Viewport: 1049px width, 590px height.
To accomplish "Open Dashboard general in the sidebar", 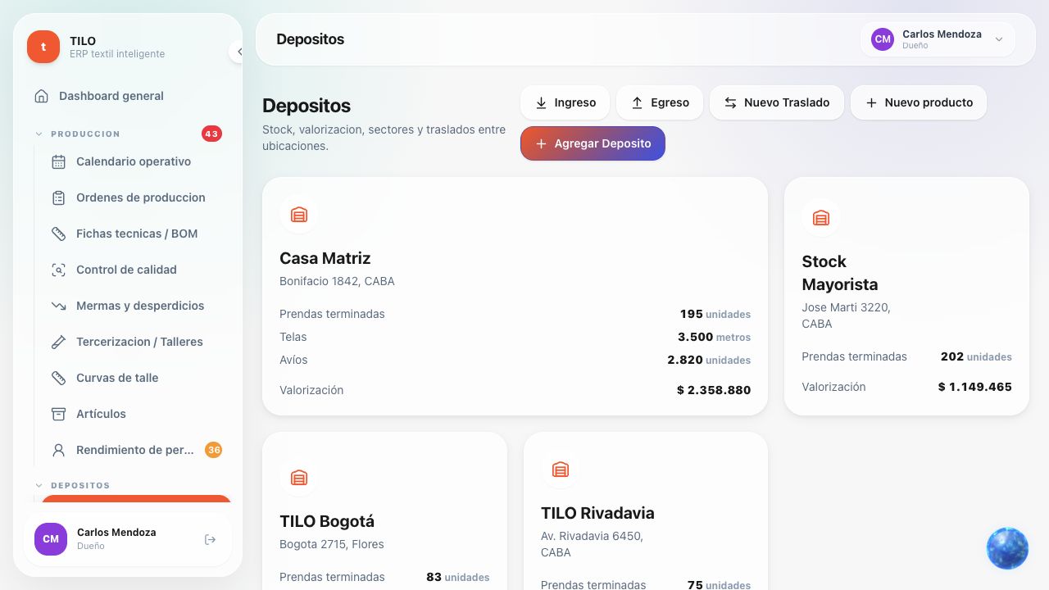I will click(x=128, y=96).
